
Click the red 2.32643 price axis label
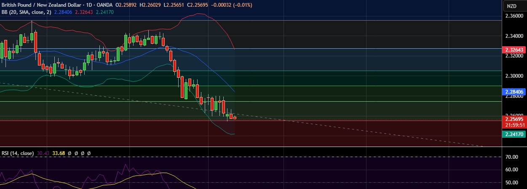514,50
